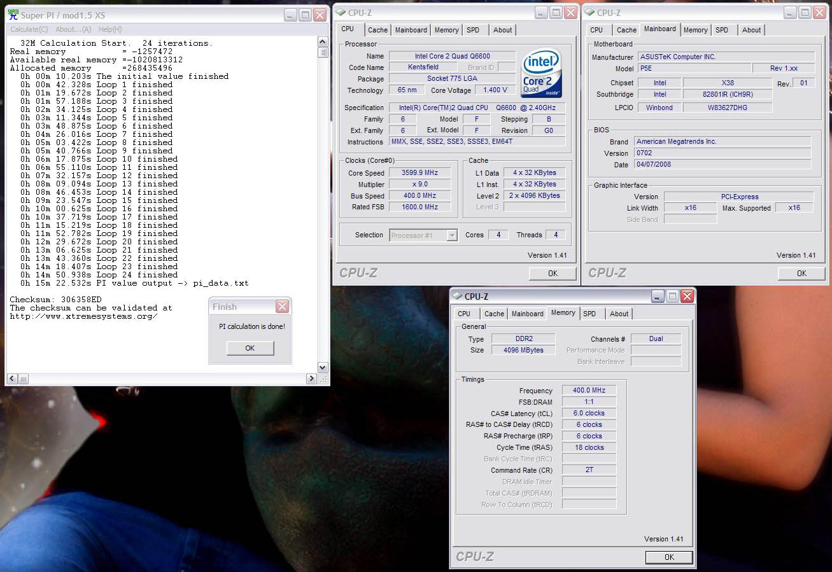Select Cache tab in Mainboard window
This screenshot has height=572, width=832.
click(626, 30)
